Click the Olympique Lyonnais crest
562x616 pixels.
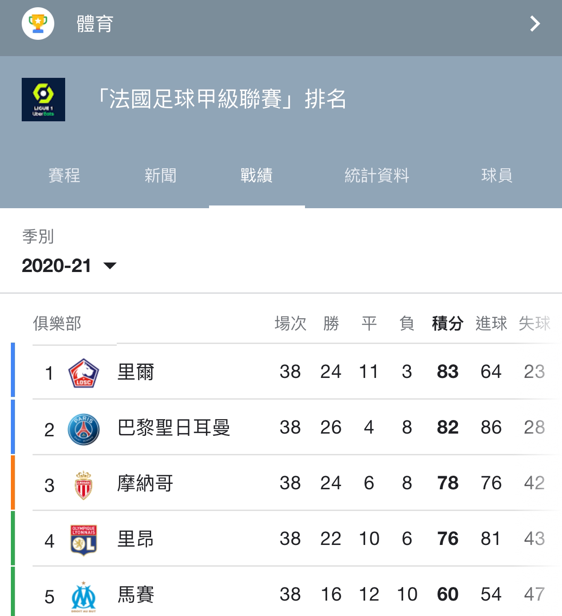pyautogui.click(x=84, y=540)
